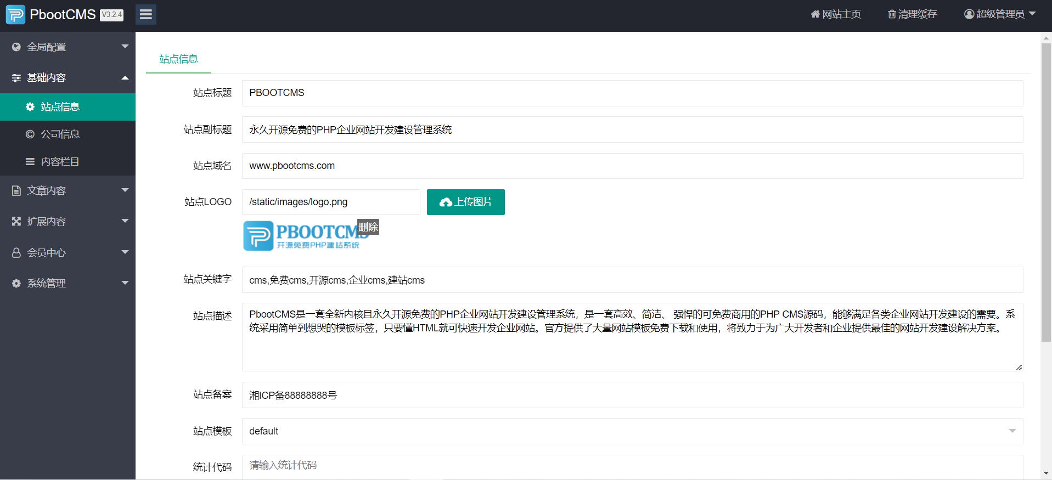Click the sliders icon next to 基础内容
This screenshot has height=480, width=1052.
click(16, 78)
